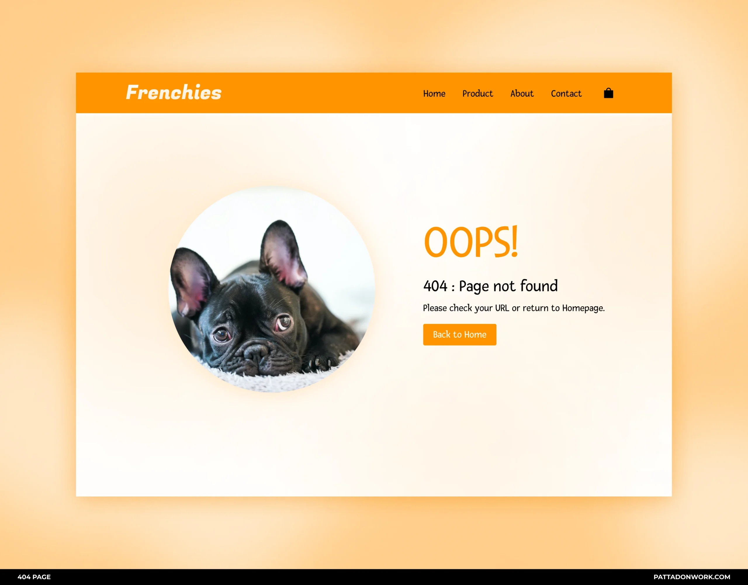748x585 pixels.
Task: Click the orange OOPS! heading
Action: (x=471, y=242)
